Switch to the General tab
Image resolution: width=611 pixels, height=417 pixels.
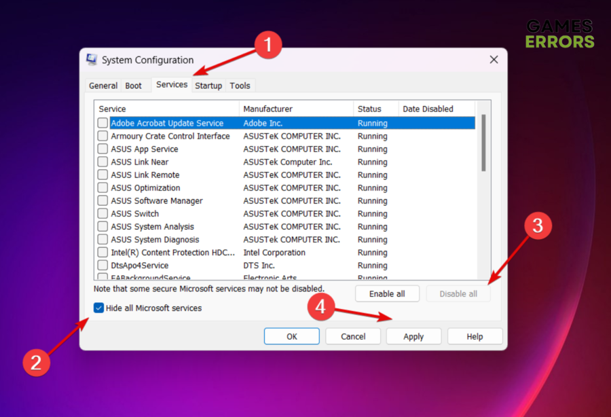click(x=103, y=86)
